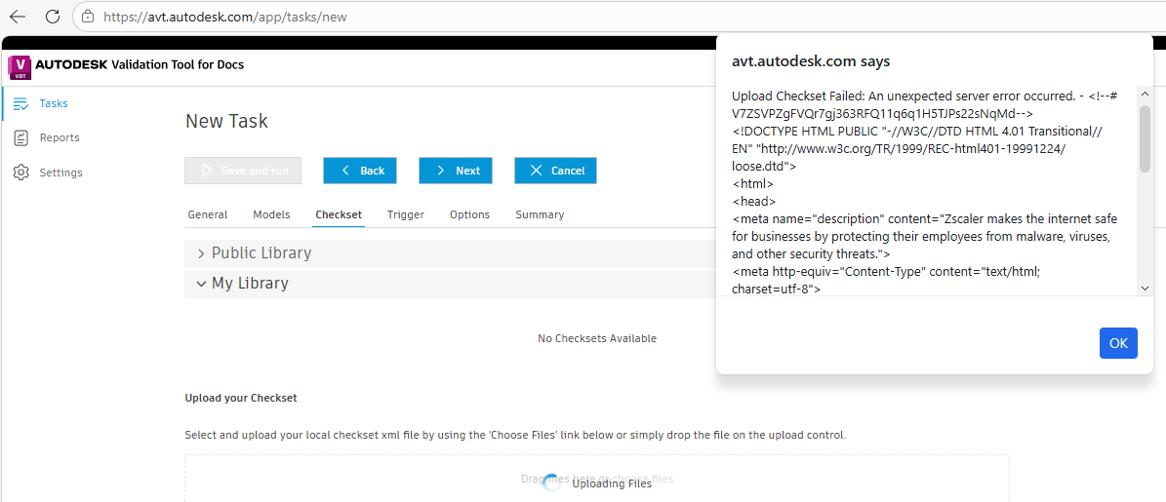Open Reports in the sidebar

click(60, 138)
